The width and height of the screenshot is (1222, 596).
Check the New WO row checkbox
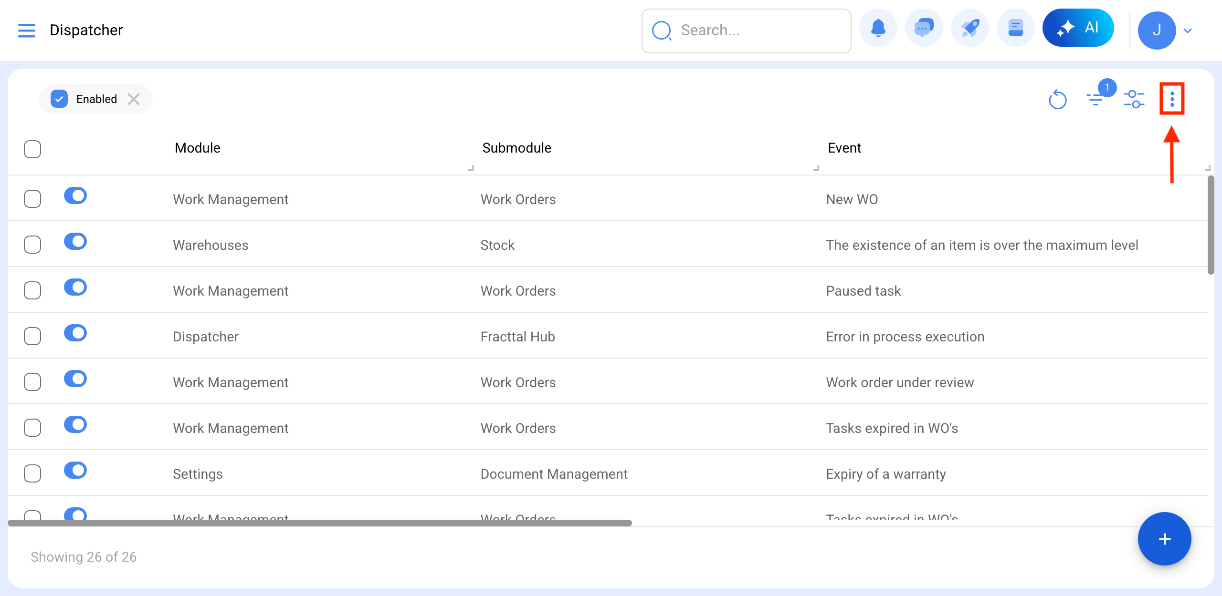pyautogui.click(x=32, y=199)
